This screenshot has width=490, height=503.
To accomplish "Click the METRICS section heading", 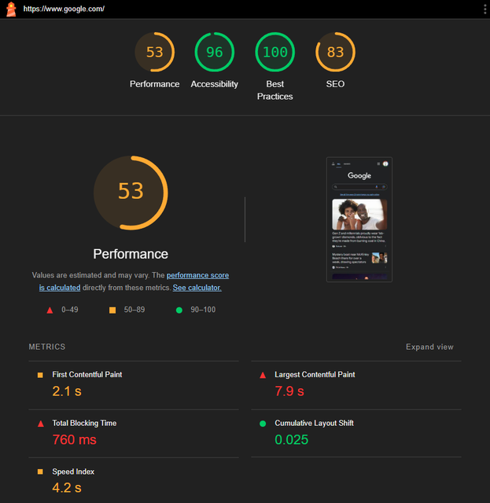I will 47,347.
